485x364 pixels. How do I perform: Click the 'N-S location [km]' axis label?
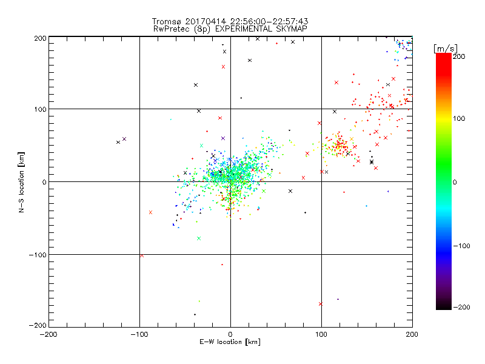(x=21, y=183)
